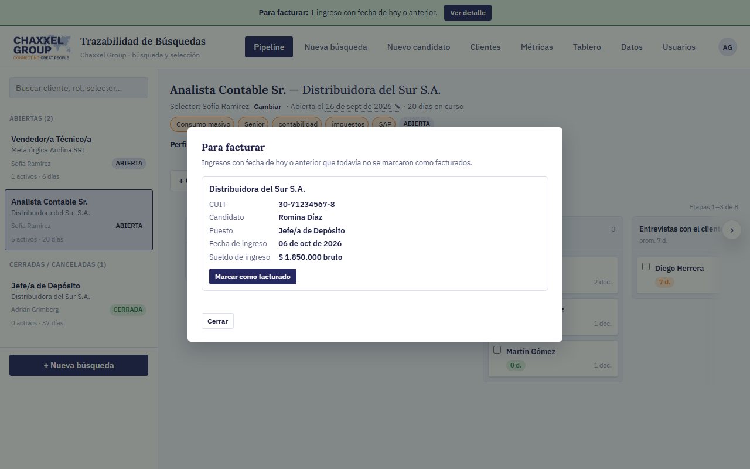
Task: Click candidate name Romina Díaz in dialog
Action: (301, 217)
